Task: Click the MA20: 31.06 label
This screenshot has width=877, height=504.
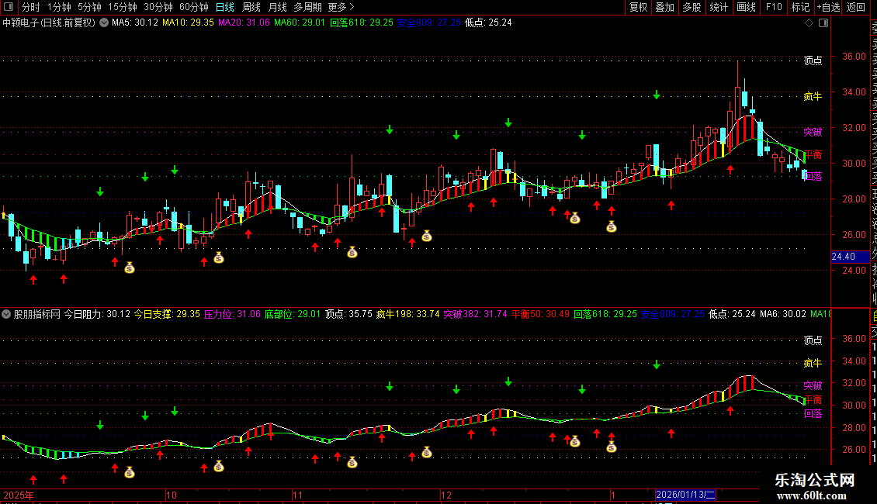Action: point(244,23)
